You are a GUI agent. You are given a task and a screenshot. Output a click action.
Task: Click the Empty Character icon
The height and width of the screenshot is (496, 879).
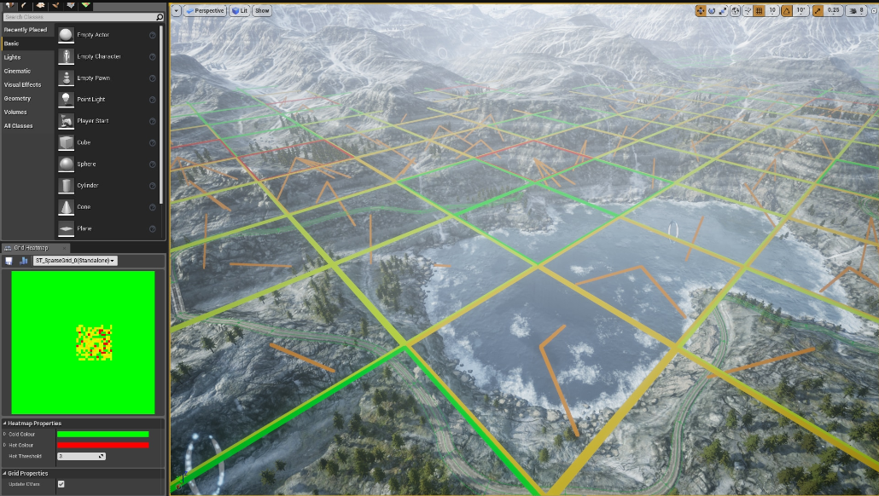(x=67, y=56)
